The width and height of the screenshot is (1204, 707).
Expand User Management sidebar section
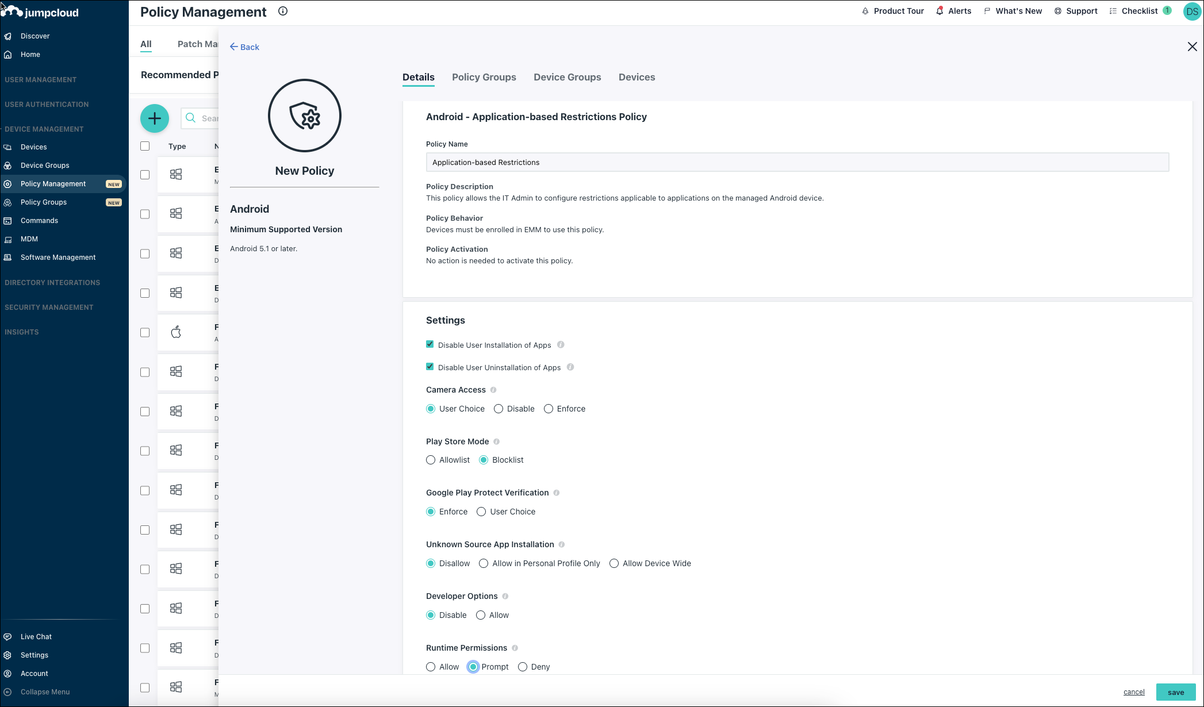[x=40, y=79]
